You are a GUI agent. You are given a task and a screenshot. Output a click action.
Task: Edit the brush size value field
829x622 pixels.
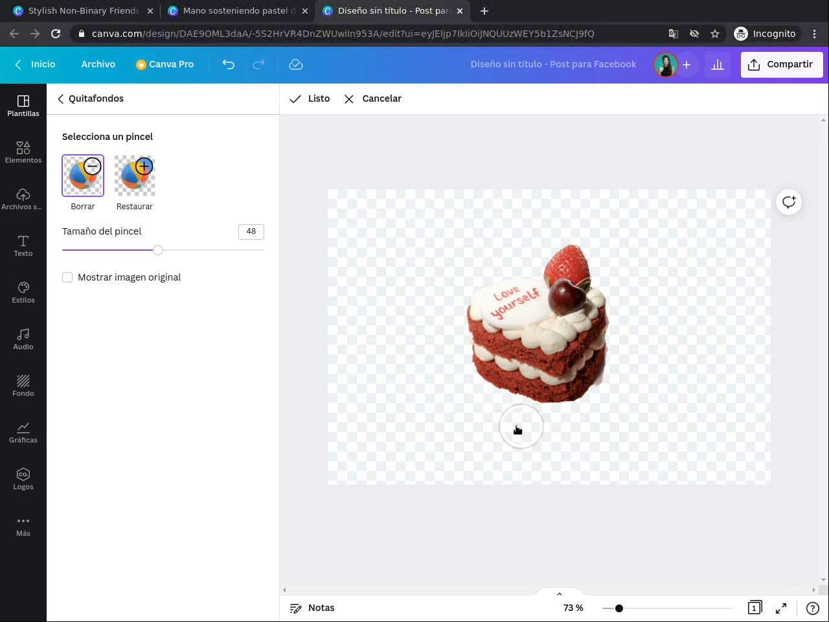[x=251, y=231]
